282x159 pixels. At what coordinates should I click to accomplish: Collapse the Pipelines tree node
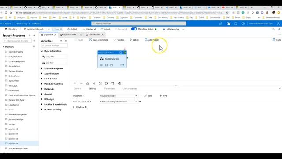click(4, 47)
